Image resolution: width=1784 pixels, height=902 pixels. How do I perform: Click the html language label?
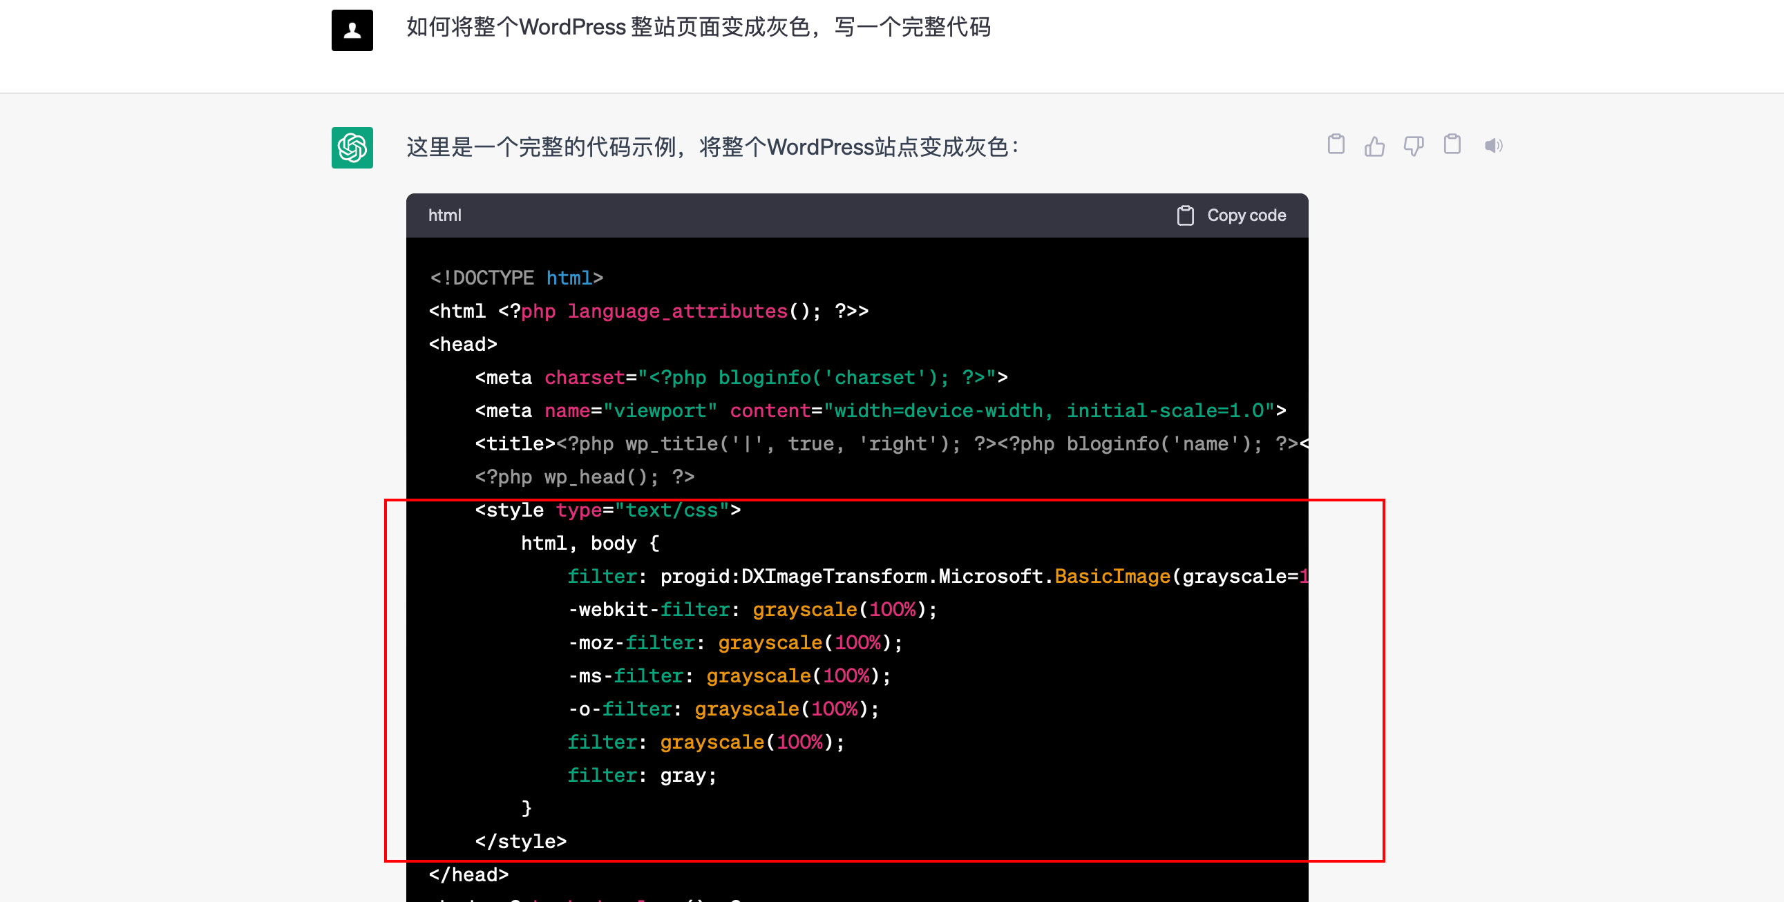pyautogui.click(x=444, y=215)
